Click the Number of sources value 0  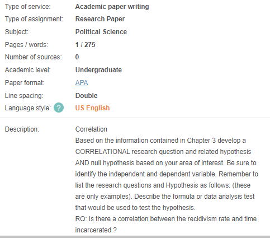[77, 57]
